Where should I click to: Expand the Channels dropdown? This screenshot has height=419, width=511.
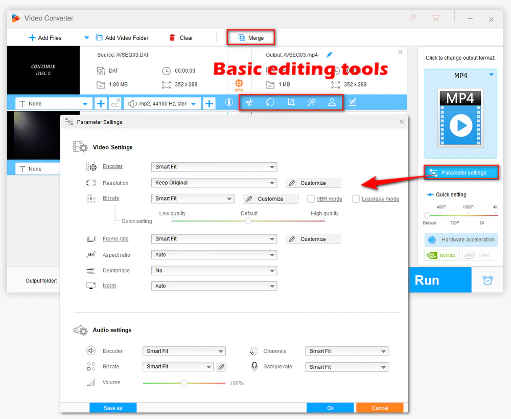347,351
